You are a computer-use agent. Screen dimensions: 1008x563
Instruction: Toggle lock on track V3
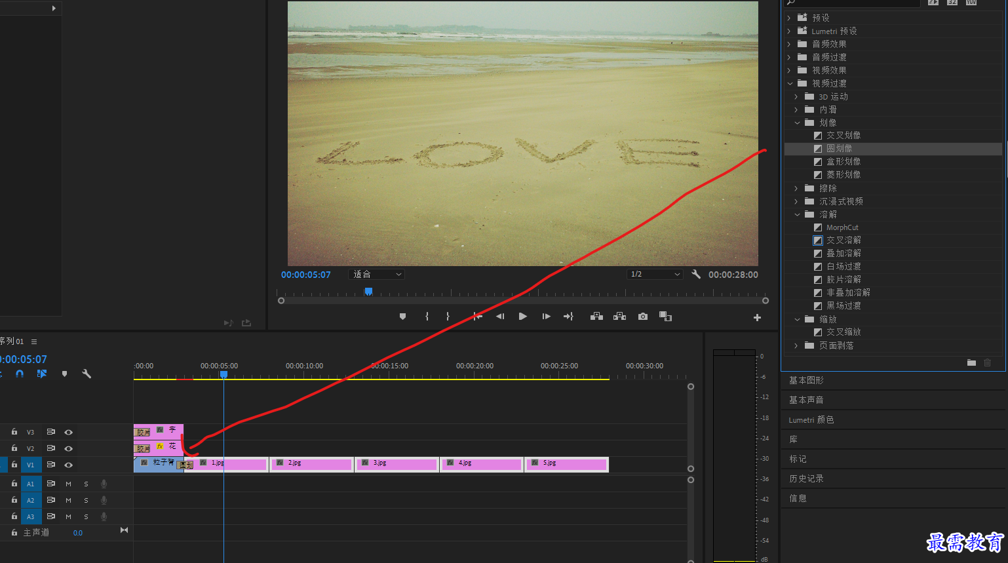coord(14,432)
